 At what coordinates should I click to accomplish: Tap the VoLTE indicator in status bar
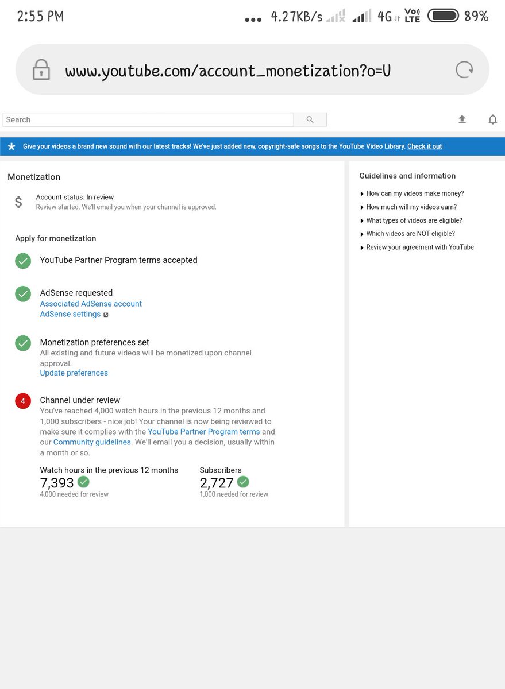pos(413,16)
